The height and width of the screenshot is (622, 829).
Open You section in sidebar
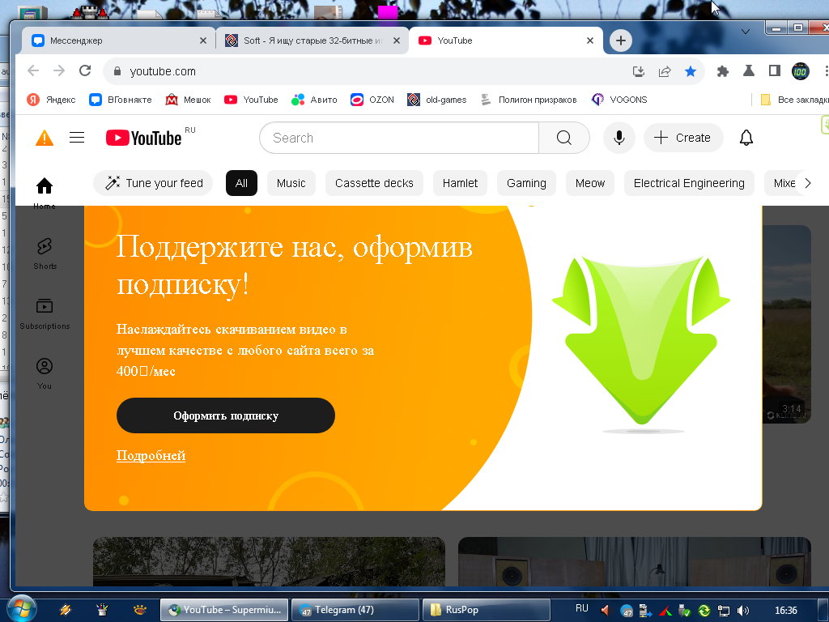(x=45, y=373)
